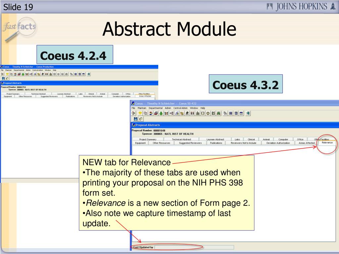Select the Relevance tab in Coeus 4.3.2

(x=327, y=143)
